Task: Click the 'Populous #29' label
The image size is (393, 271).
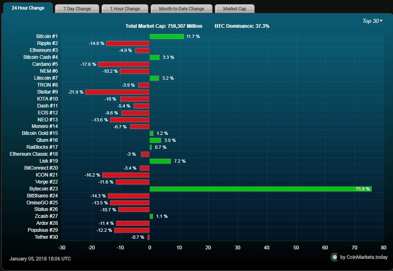Action: point(43,230)
